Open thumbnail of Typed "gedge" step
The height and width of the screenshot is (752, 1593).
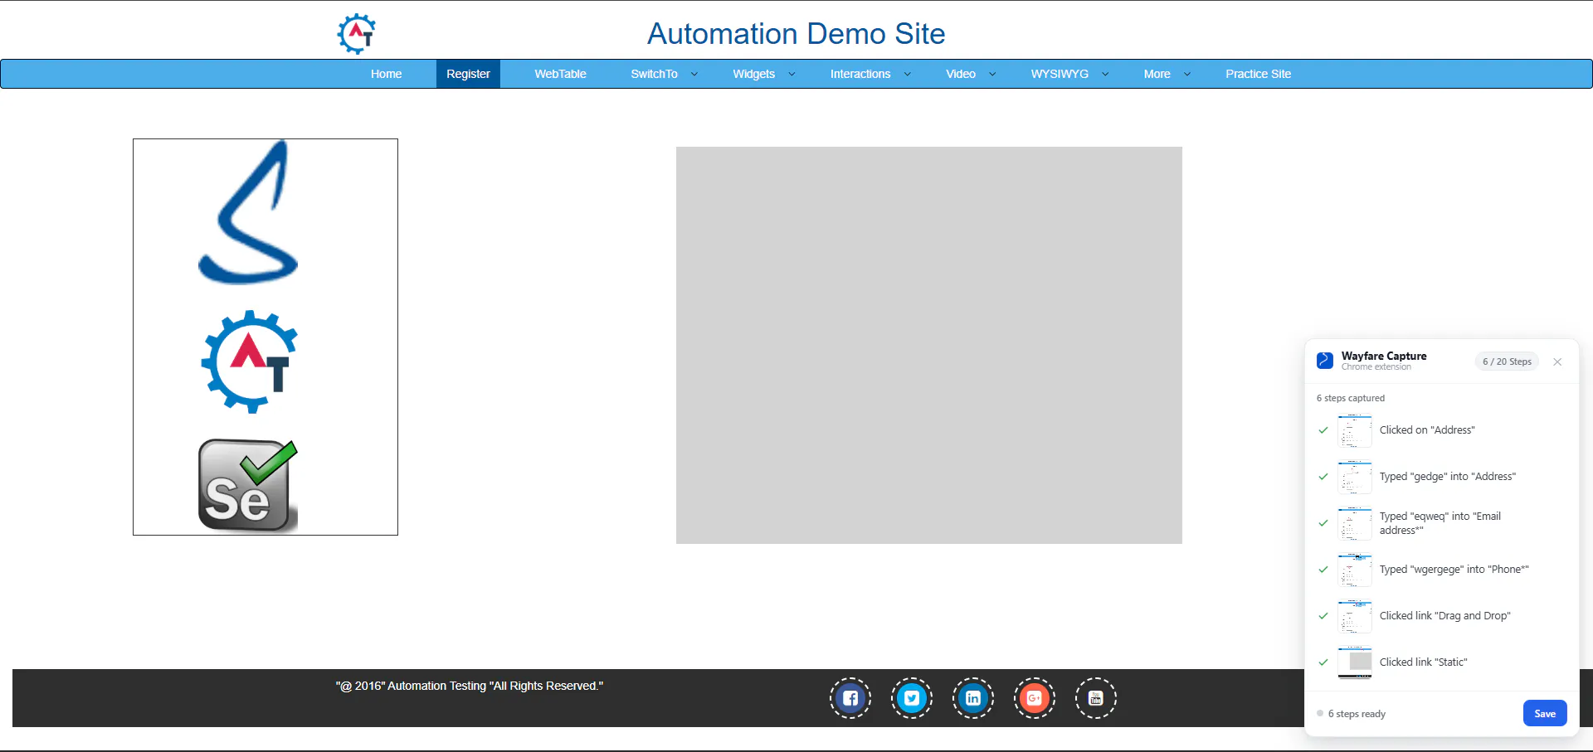coord(1355,477)
